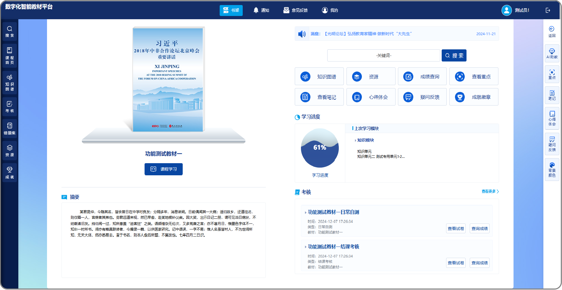The width and height of the screenshot is (562, 290).
Task: Switch to the 通知 tab
Action: (x=261, y=10)
